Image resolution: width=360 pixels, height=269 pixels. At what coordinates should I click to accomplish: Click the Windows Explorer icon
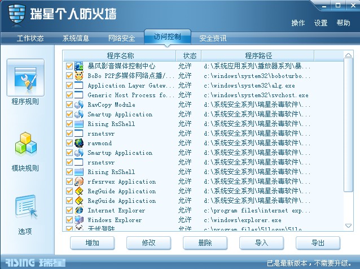coord(79,220)
